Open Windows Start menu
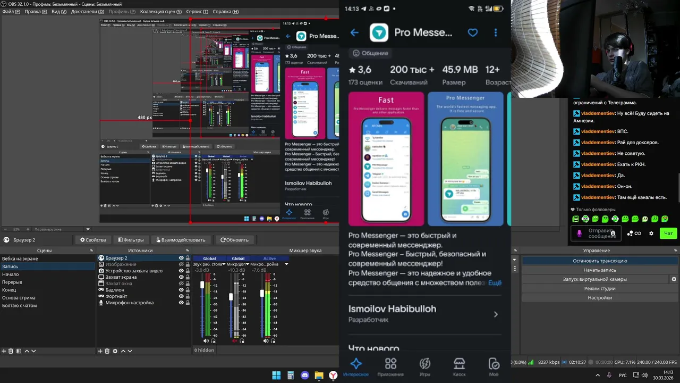The width and height of the screenshot is (680, 383). pyautogui.click(x=276, y=375)
